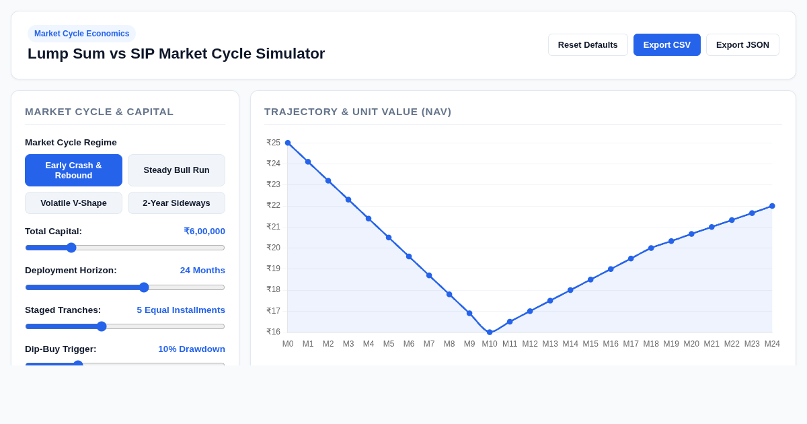Click the ₹16 y-axis label
This screenshot has width=807, height=424.
click(x=273, y=332)
